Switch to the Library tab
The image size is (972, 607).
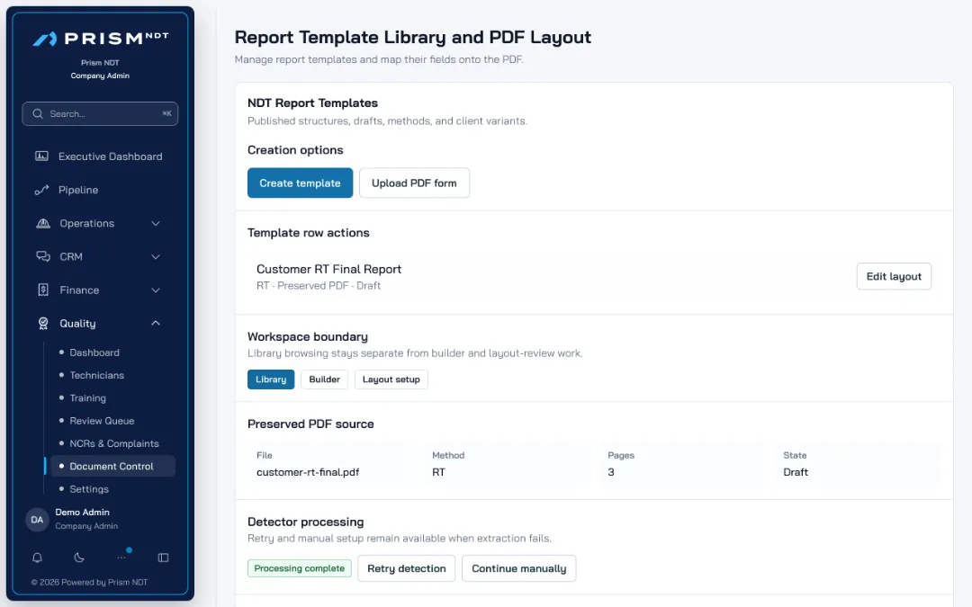click(x=271, y=379)
